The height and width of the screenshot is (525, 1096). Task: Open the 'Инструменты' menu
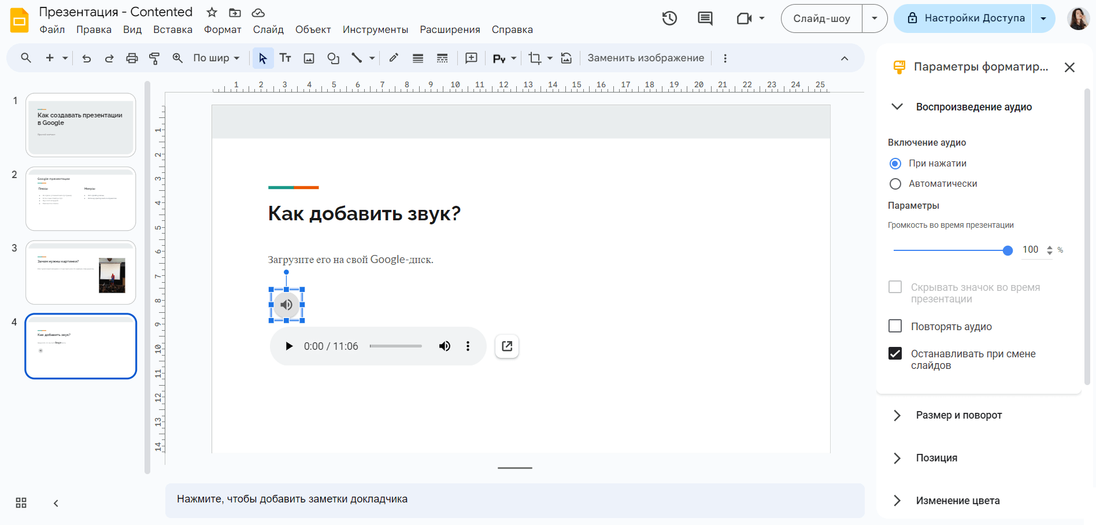[x=375, y=29]
